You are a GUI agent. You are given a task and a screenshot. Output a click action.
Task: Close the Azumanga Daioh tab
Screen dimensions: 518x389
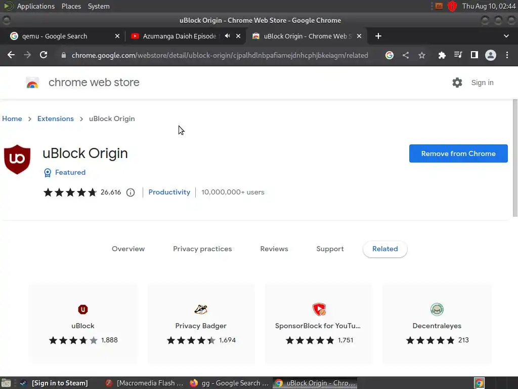(x=238, y=36)
